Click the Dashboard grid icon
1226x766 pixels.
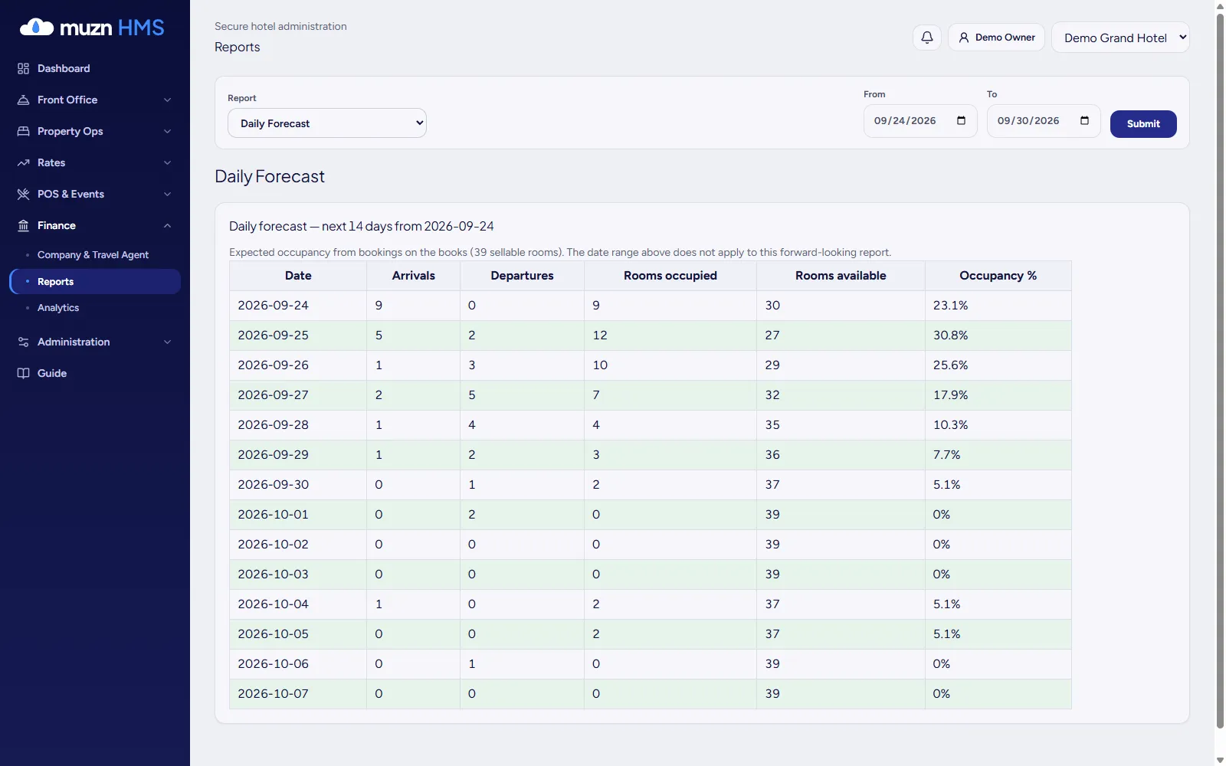tap(23, 68)
